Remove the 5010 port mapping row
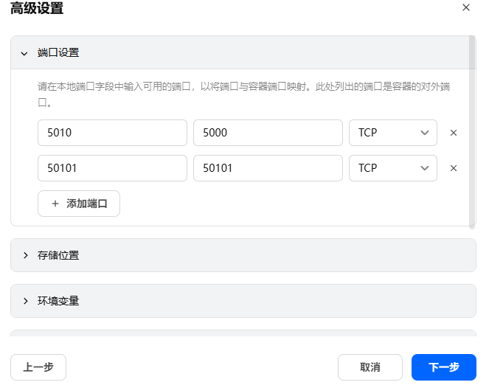 [x=454, y=133]
